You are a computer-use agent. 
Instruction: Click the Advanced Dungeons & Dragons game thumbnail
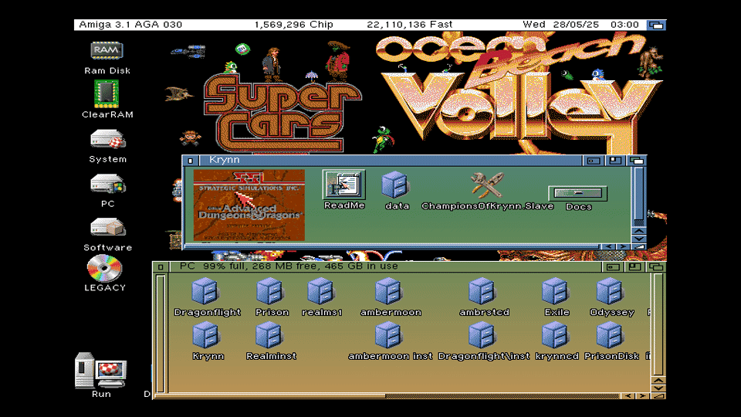[249, 205]
